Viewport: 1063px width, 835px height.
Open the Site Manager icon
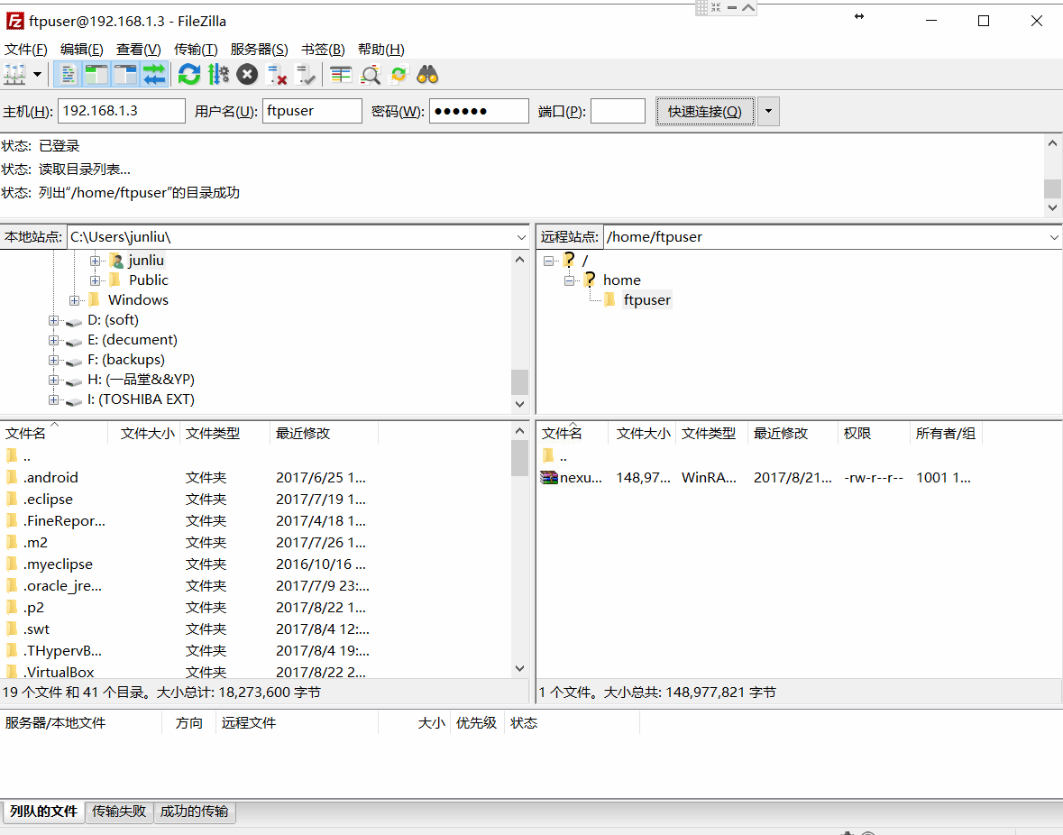(x=15, y=75)
